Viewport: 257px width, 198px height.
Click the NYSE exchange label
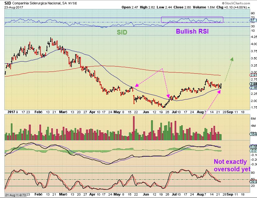pyautogui.click(x=72, y=3)
